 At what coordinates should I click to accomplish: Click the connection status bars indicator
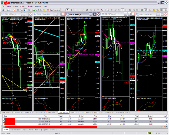149,133
